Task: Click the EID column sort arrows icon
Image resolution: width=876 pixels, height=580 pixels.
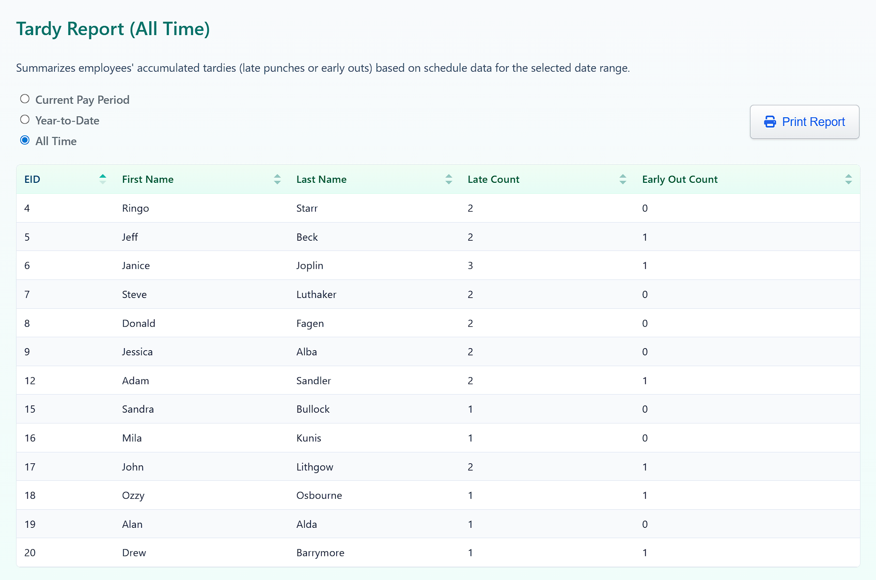Action: click(x=103, y=179)
